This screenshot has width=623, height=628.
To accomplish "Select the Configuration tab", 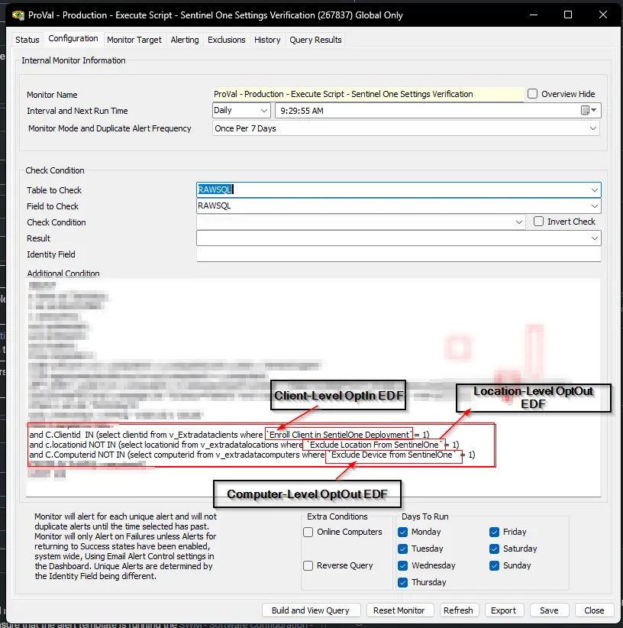I will click(x=73, y=38).
